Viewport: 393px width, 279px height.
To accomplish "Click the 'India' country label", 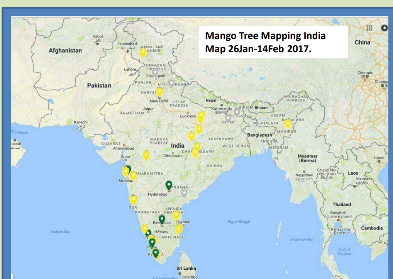I will click(x=178, y=146).
